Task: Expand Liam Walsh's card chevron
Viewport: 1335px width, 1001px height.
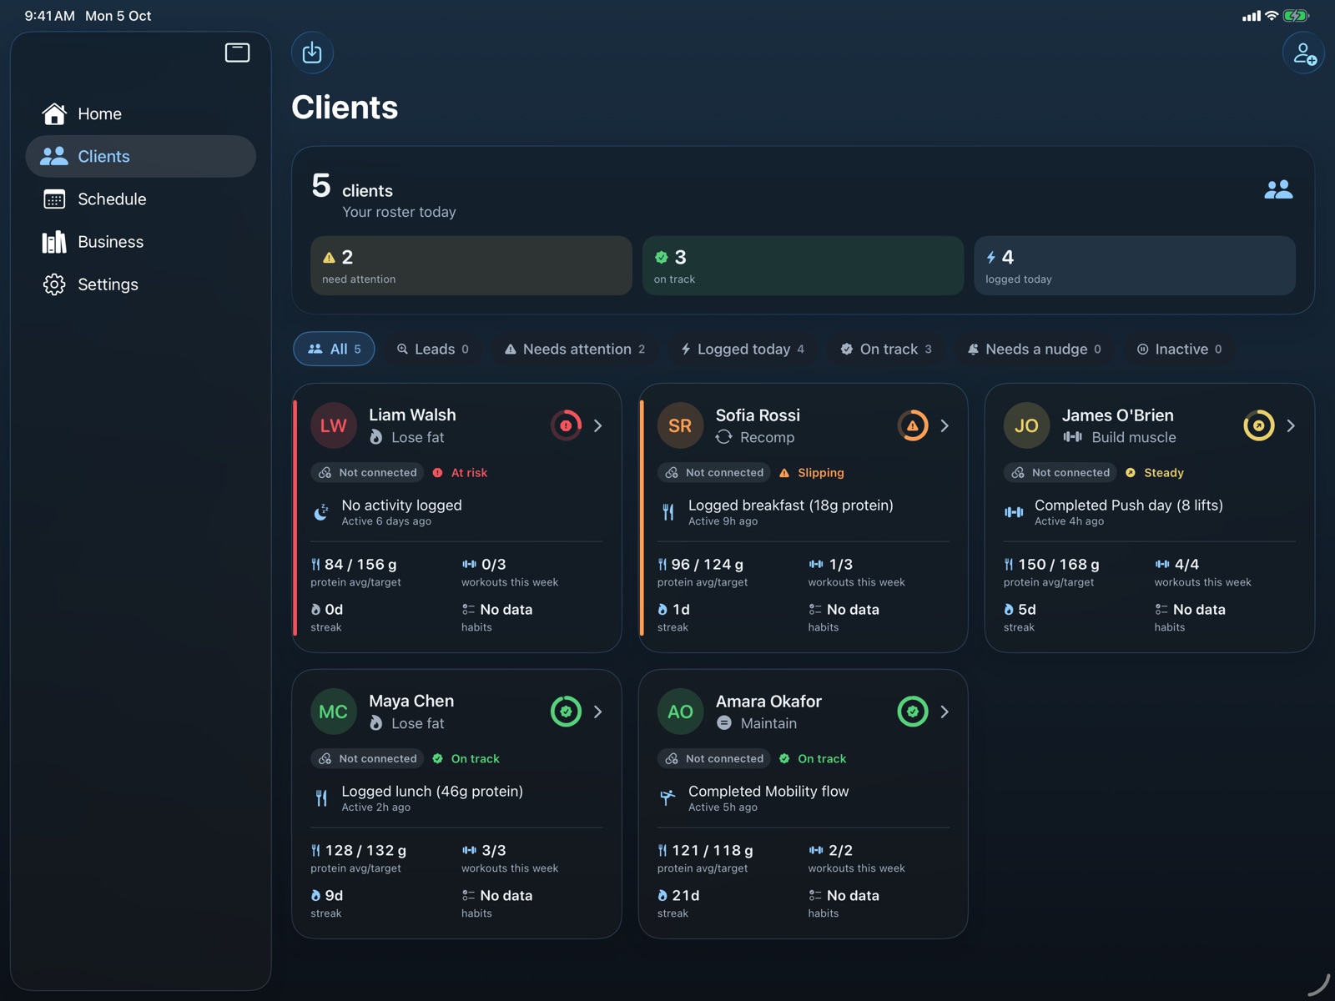Action: tap(598, 425)
